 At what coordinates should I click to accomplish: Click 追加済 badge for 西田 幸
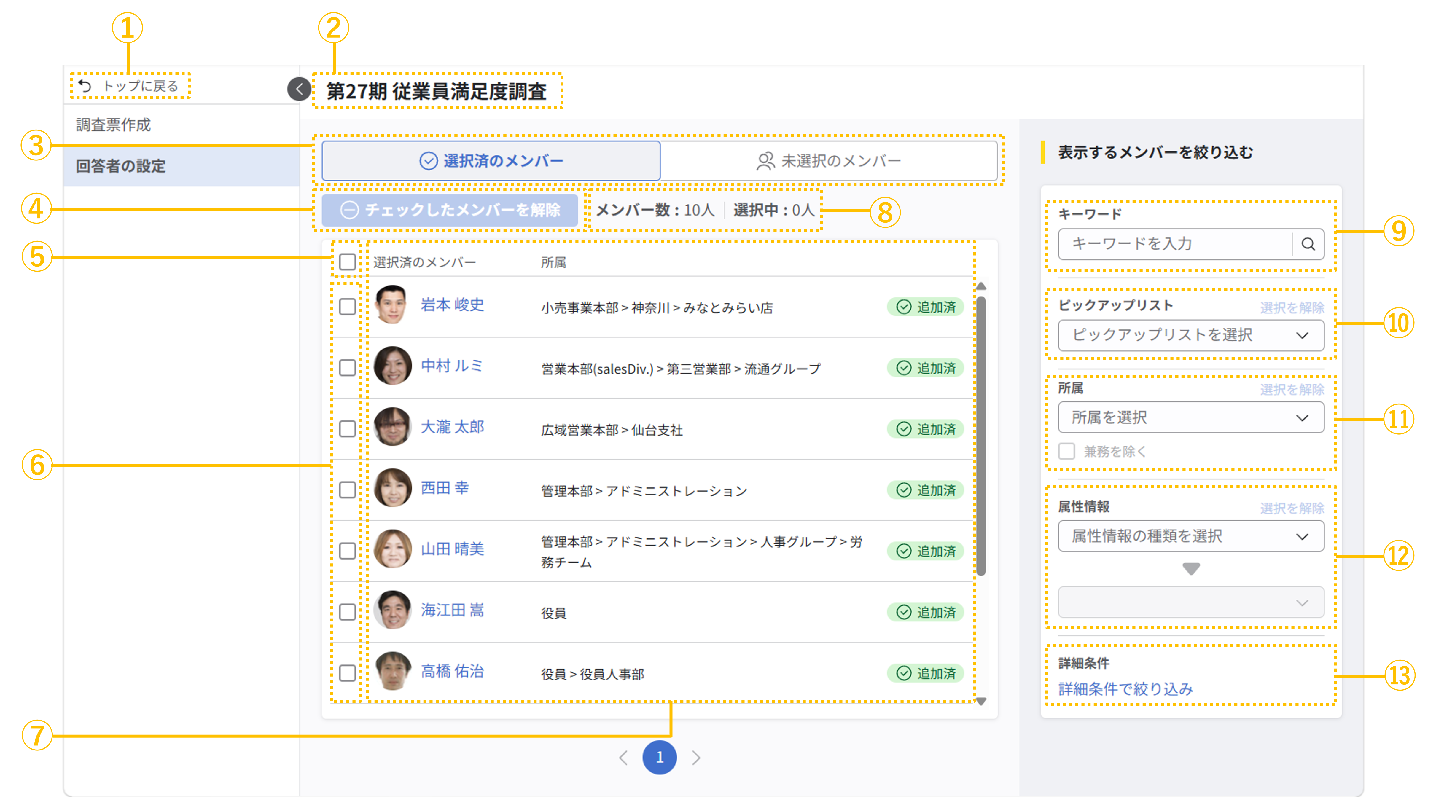pos(925,490)
